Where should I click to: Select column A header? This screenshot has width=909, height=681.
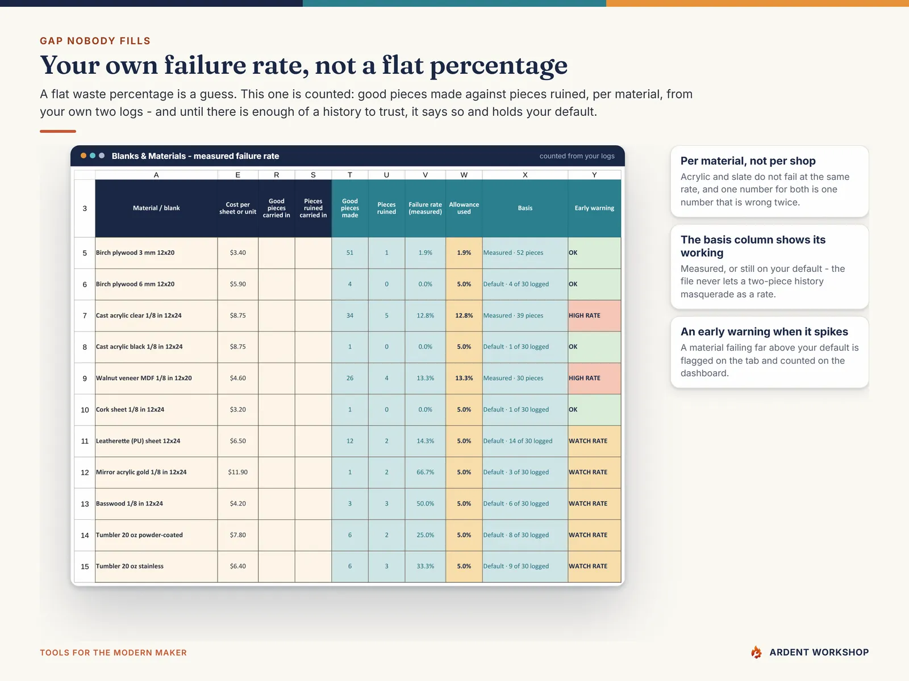point(156,175)
